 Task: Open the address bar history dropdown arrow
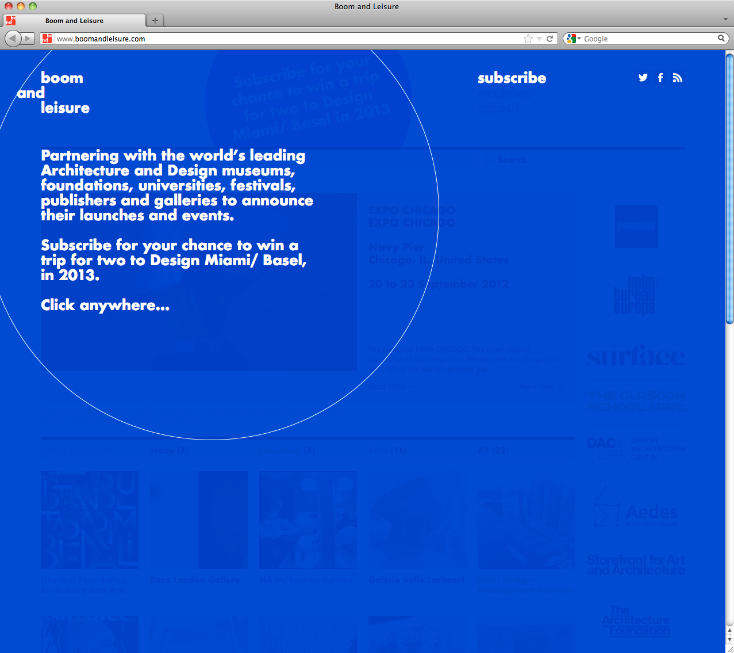[539, 39]
